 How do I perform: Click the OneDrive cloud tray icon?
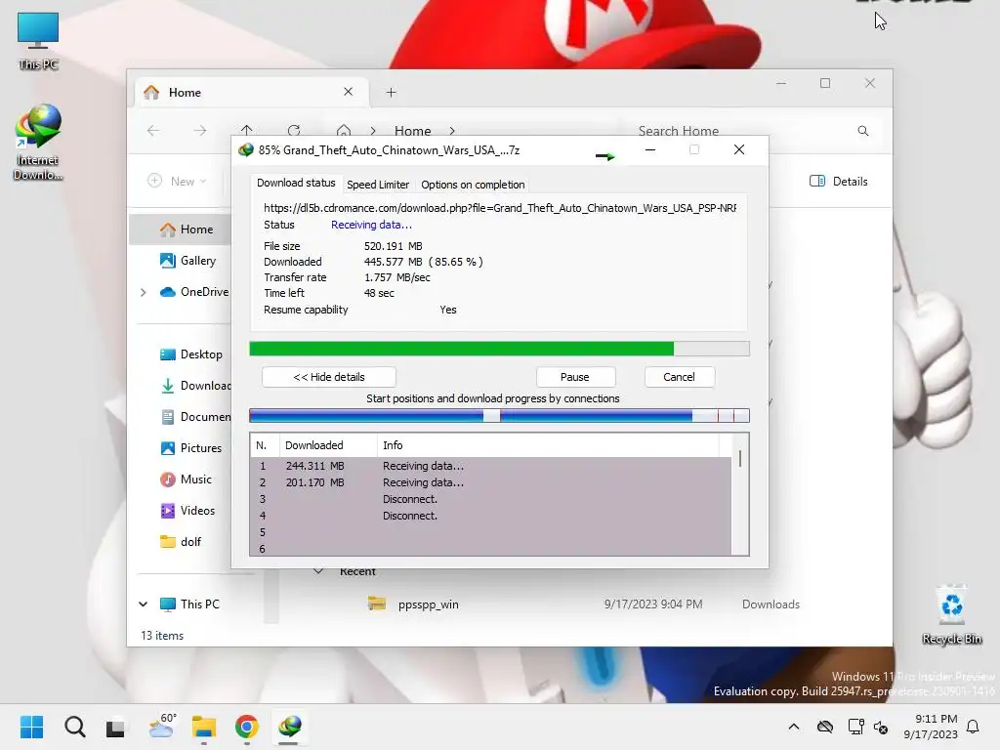(824, 727)
